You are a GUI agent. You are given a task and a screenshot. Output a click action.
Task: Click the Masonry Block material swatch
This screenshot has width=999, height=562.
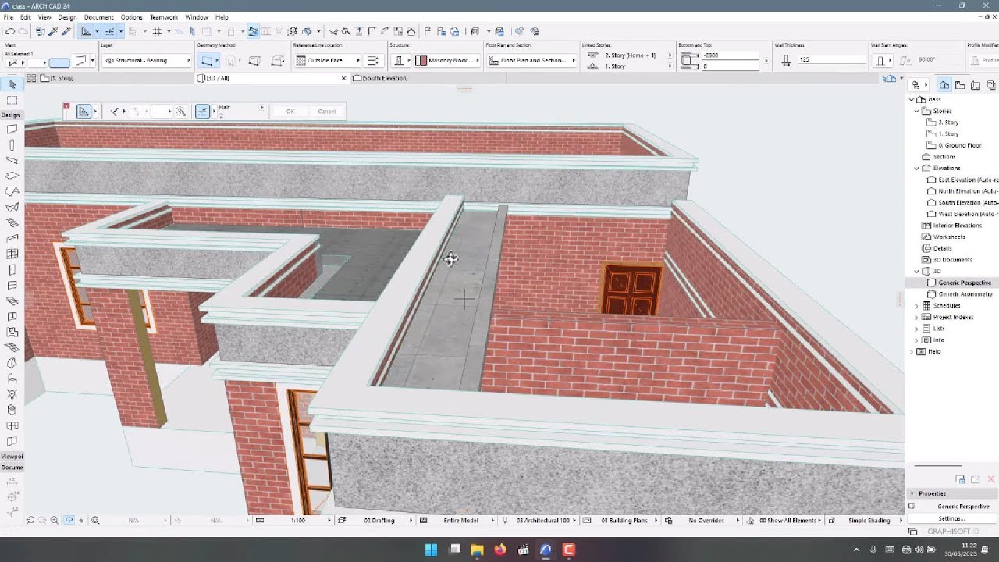pos(421,60)
